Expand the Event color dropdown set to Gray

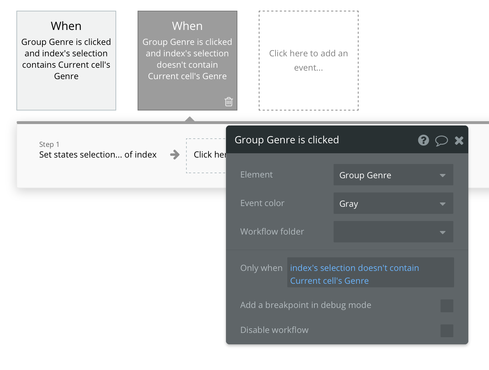tap(393, 204)
